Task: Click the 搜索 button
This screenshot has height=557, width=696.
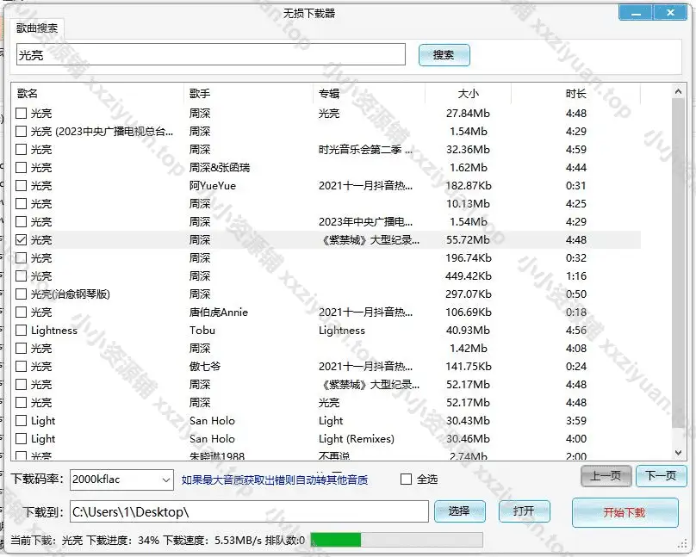Action: (444, 55)
